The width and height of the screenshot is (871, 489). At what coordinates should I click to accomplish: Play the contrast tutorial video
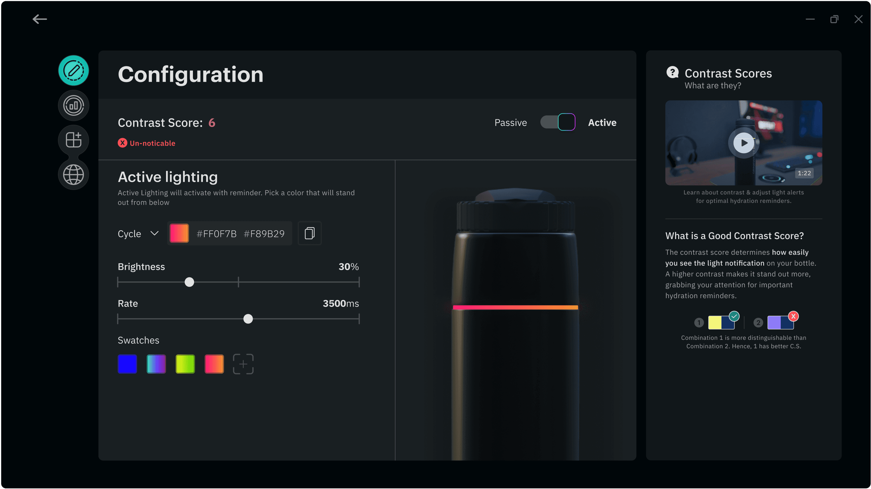coord(744,143)
